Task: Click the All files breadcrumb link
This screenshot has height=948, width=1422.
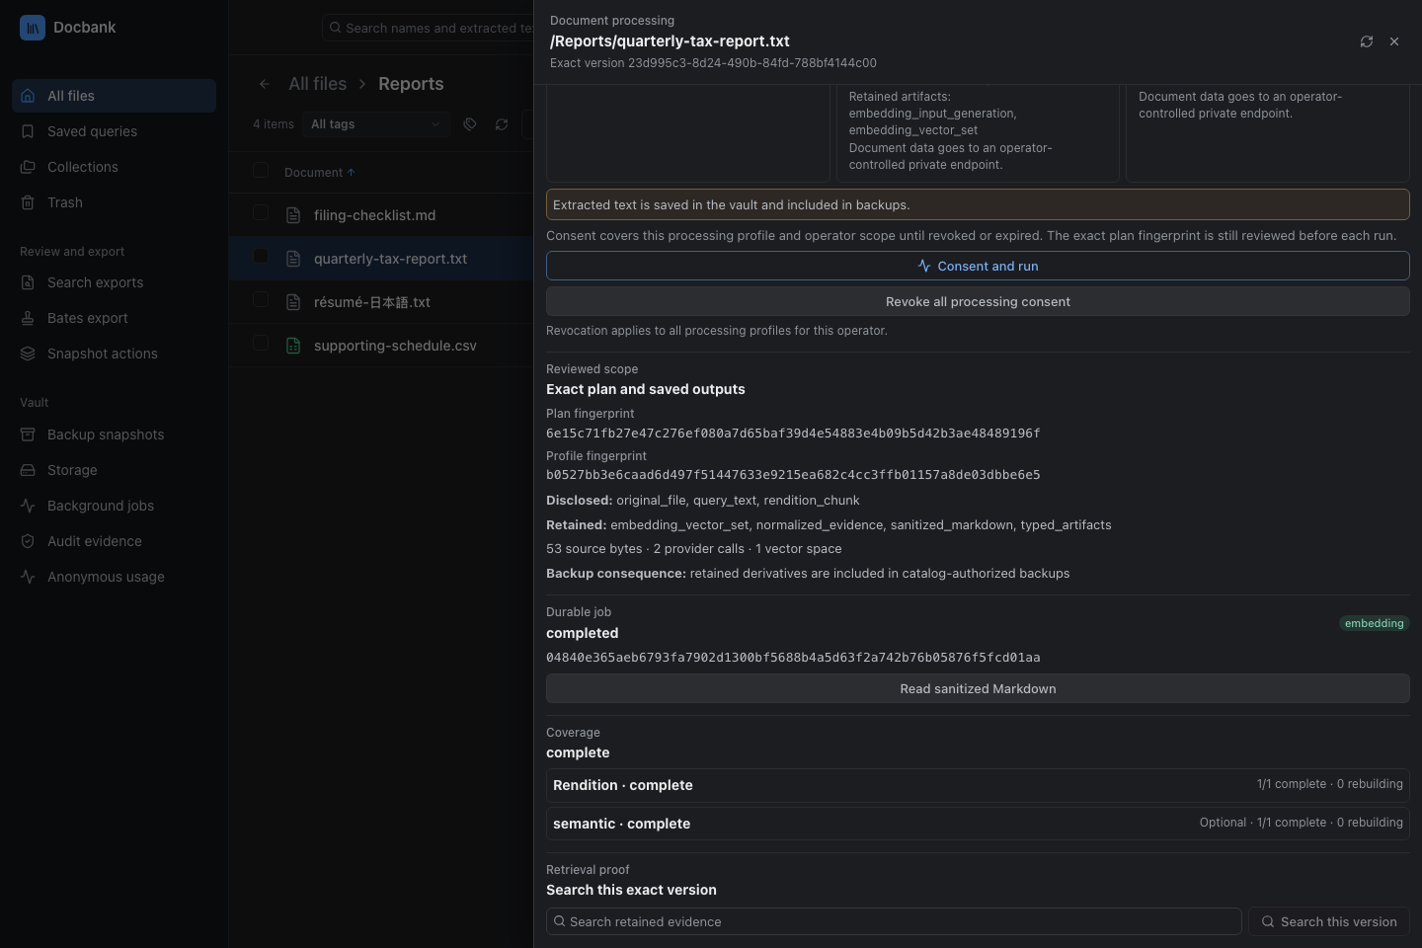Action: click(317, 84)
